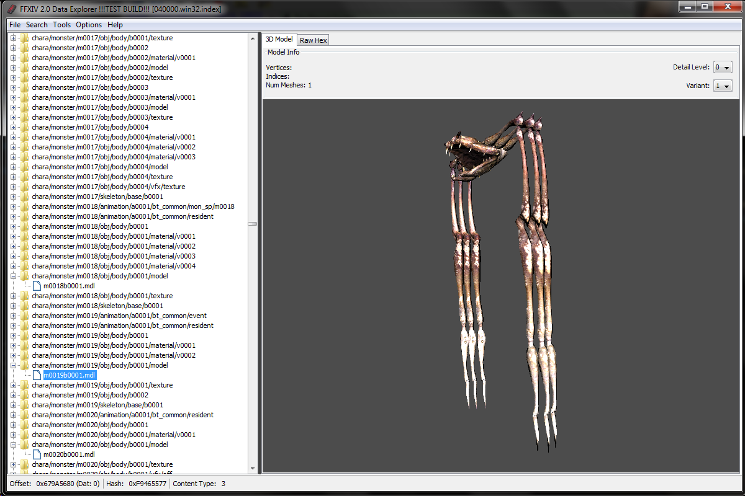The image size is (745, 496).
Task: Click folder icon of m0019/obj/body/b0001/material/v0002
Action: [x=25, y=355]
